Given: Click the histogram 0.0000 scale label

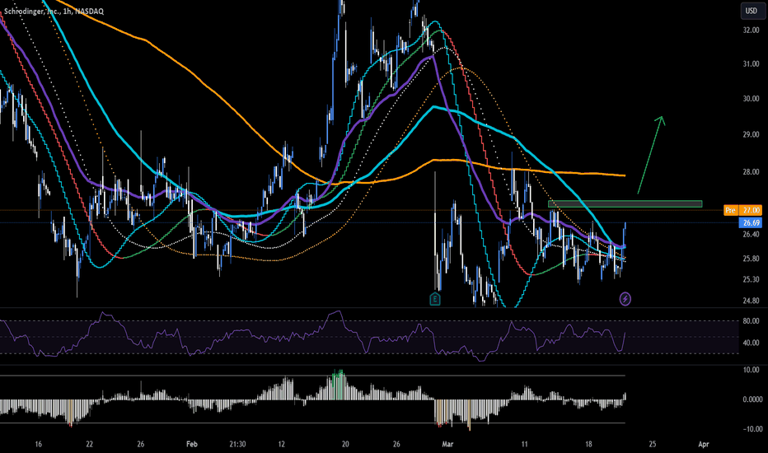Looking at the screenshot, I should (752, 399).
